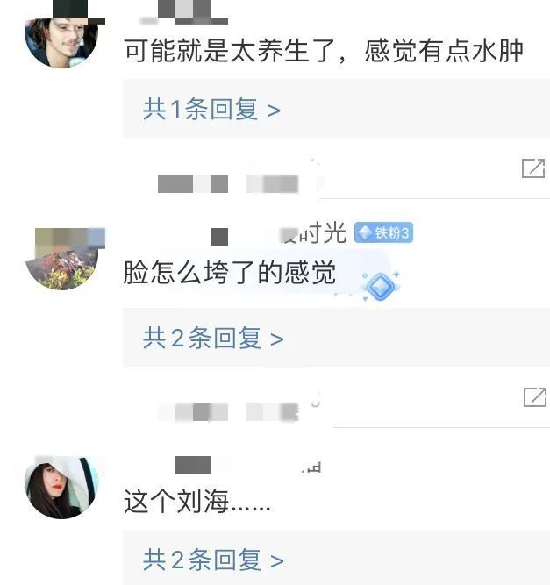Tap the blurred timestamp under 脸怎么垮了 comment
Image resolution: width=550 pixels, height=585 pixels.
click(228, 412)
